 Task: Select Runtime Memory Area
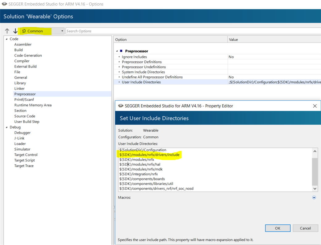click(33, 105)
